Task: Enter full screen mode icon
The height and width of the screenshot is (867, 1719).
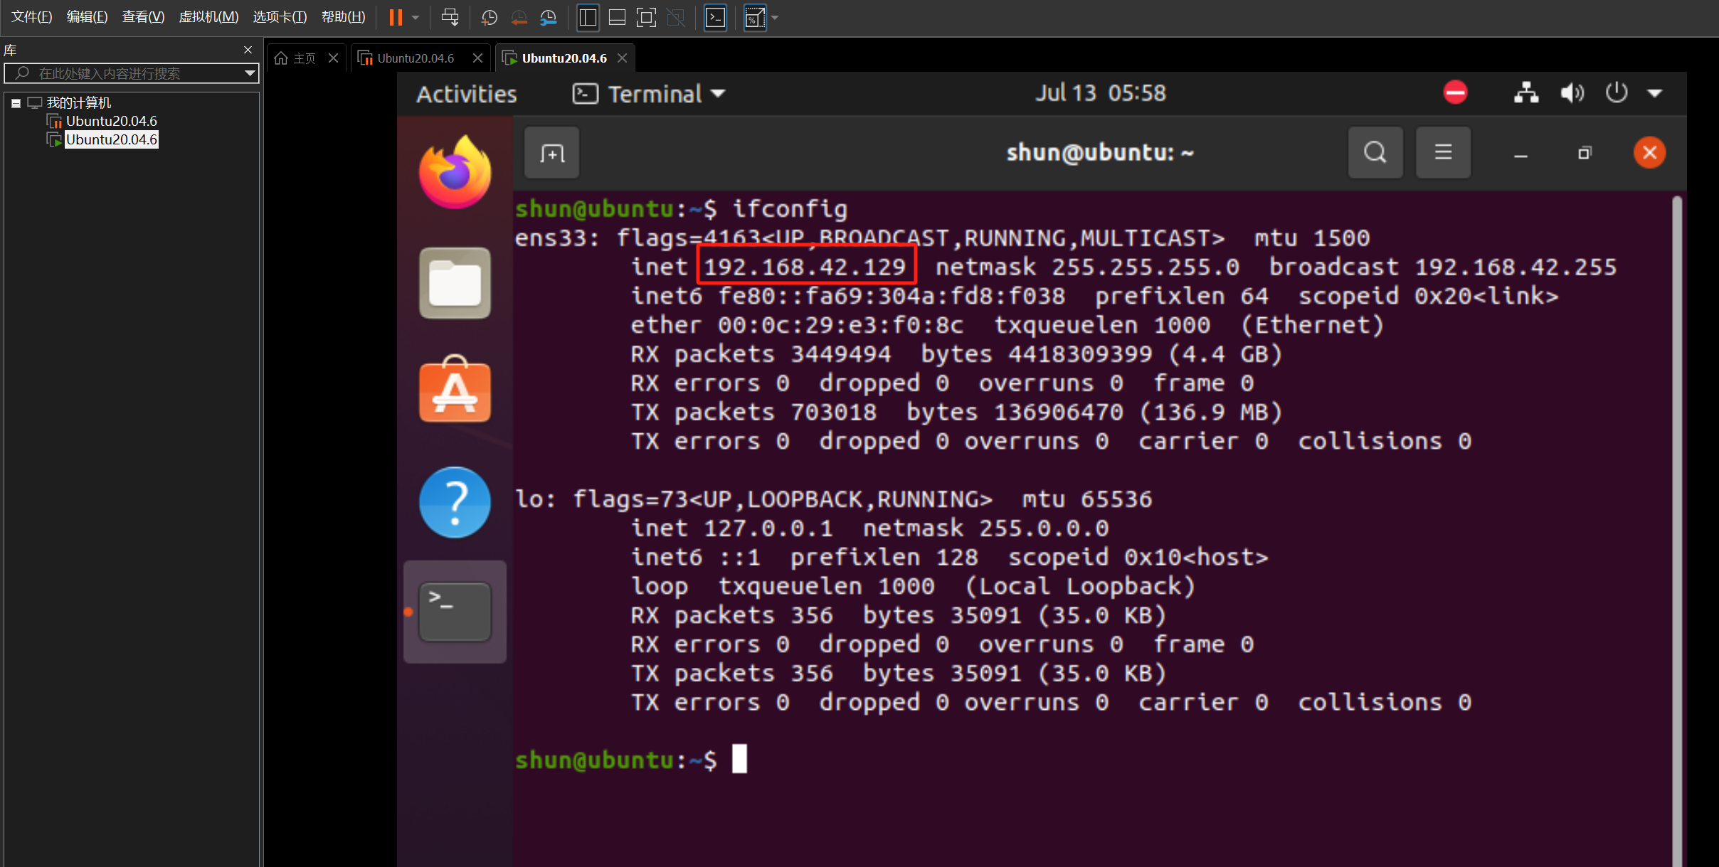Action: (646, 17)
